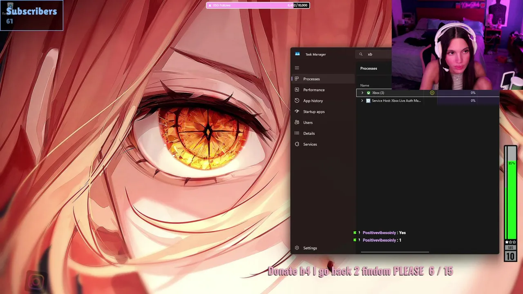Switch to the Details page

pos(323,133)
